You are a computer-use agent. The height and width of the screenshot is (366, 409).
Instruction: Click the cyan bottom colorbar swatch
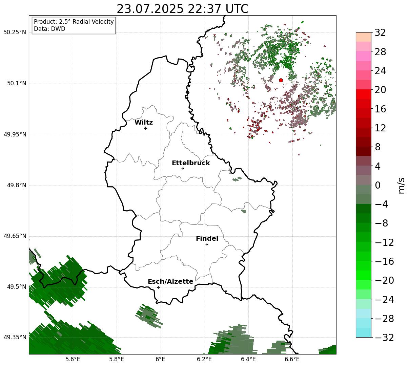(x=364, y=332)
